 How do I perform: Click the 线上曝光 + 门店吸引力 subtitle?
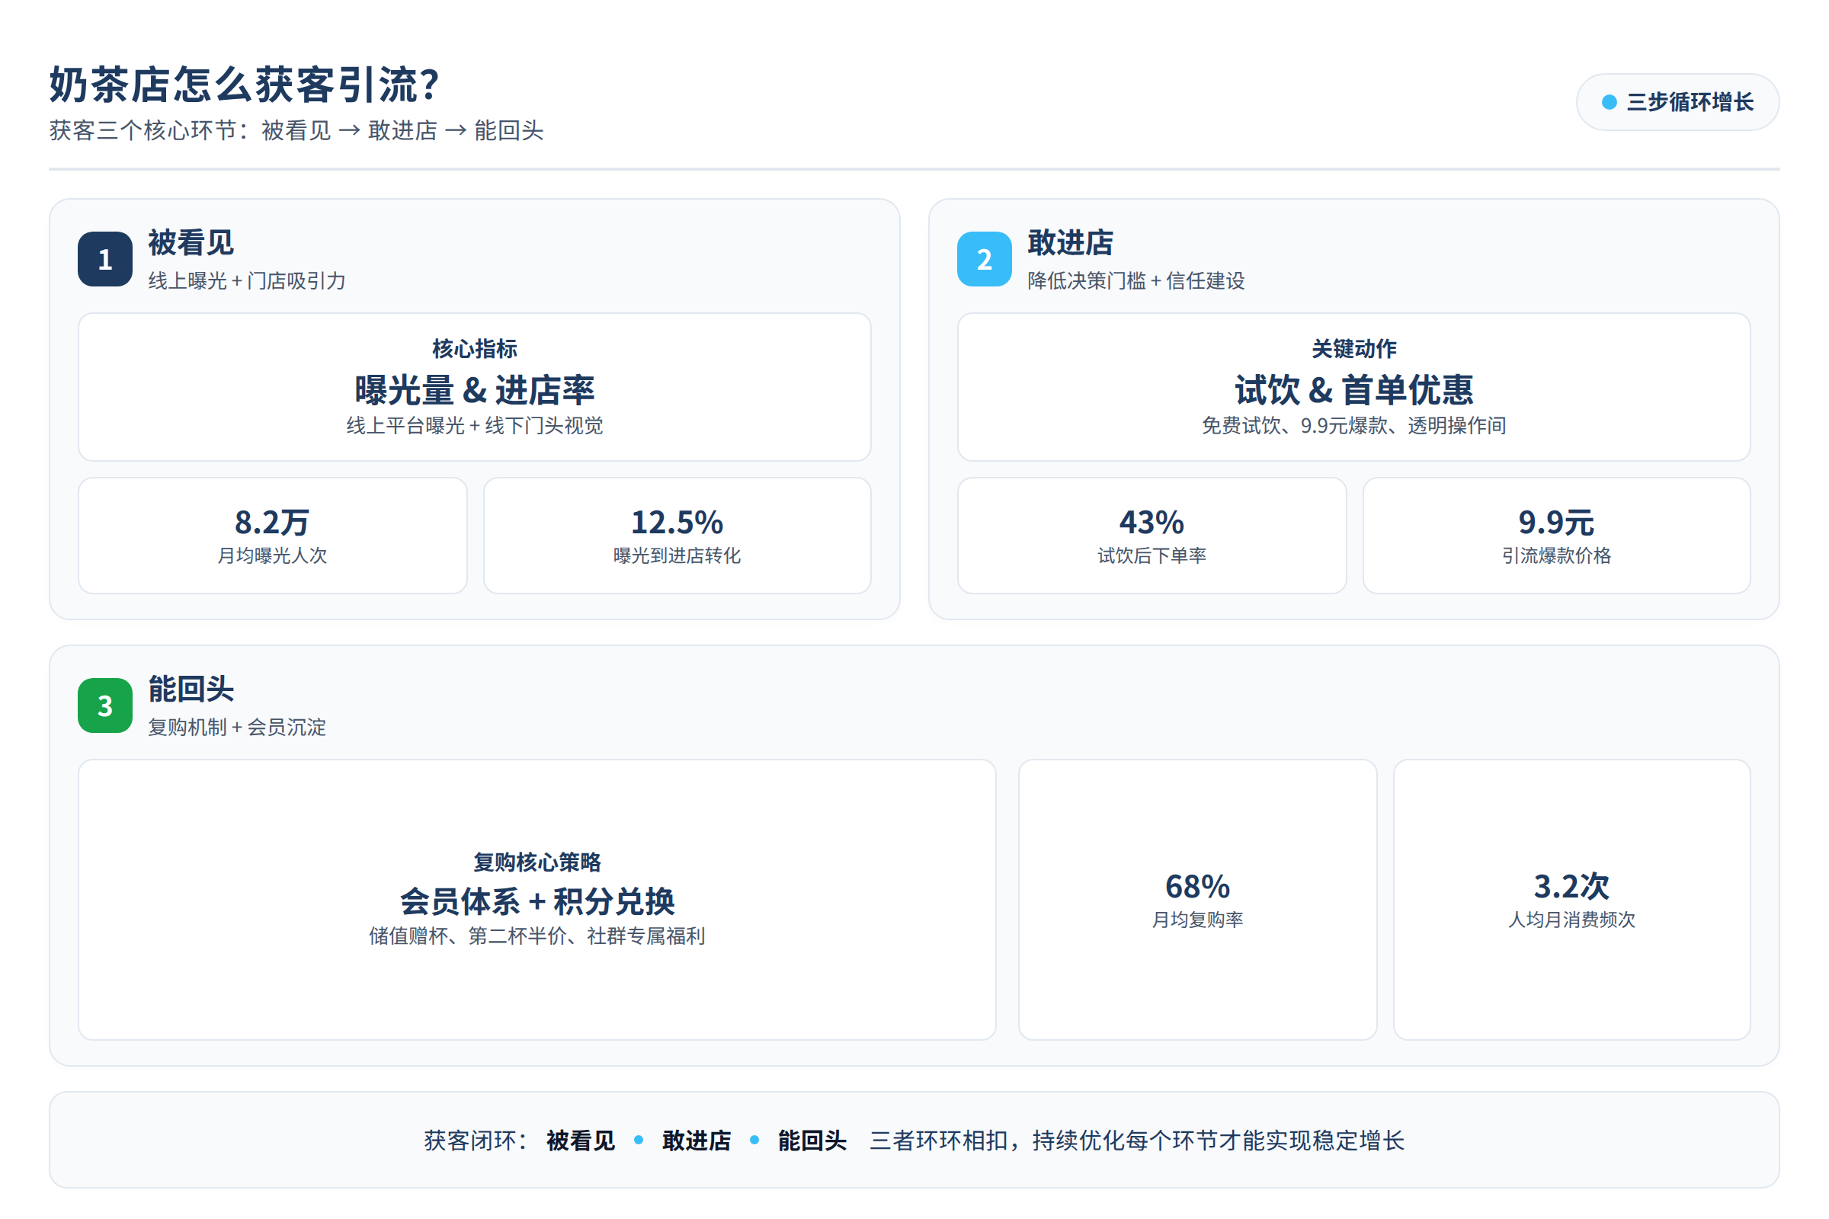coord(246,280)
